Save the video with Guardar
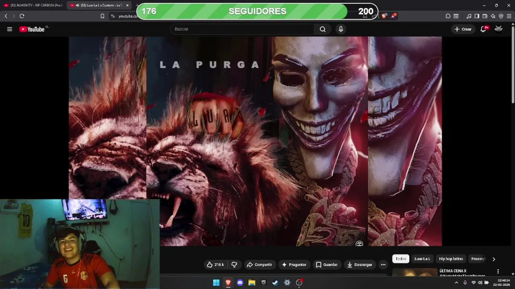The width and height of the screenshot is (515, 289). click(x=327, y=265)
